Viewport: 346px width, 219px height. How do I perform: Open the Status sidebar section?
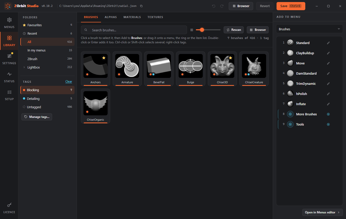coord(9,77)
